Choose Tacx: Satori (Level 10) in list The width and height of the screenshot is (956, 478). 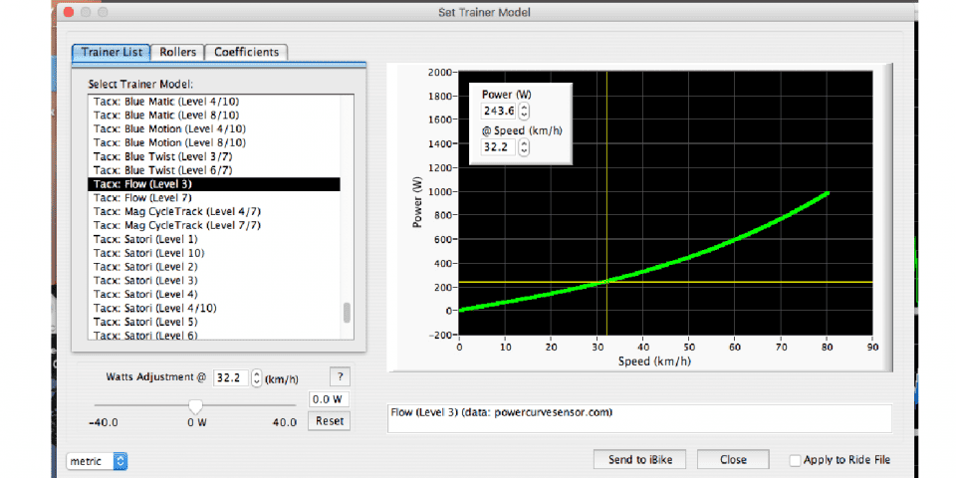tap(147, 253)
